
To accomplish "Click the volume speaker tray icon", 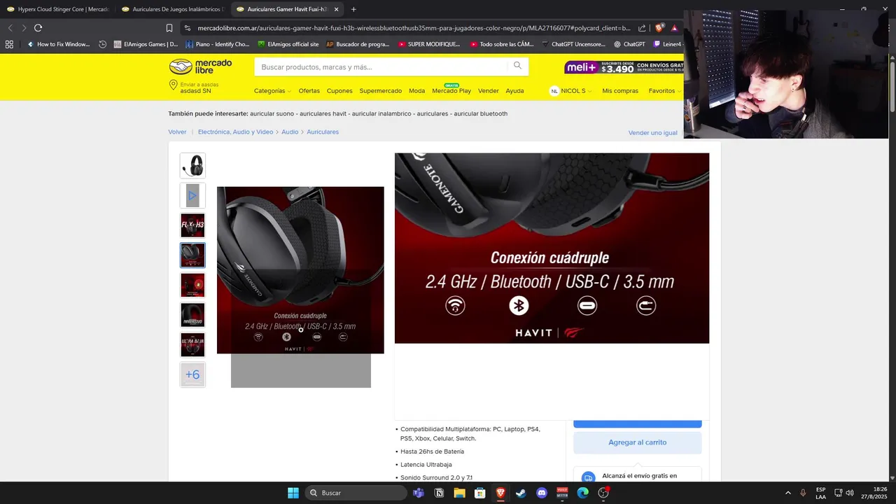I will pos(850,493).
